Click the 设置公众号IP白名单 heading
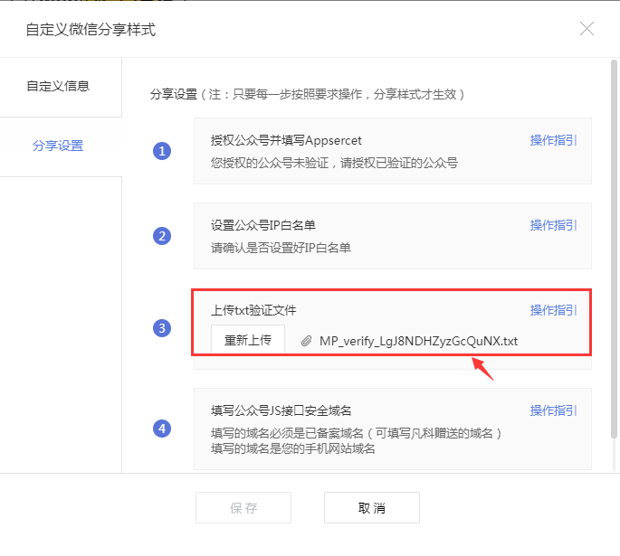Viewport: 620px width, 556px height. tap(263, 225)
